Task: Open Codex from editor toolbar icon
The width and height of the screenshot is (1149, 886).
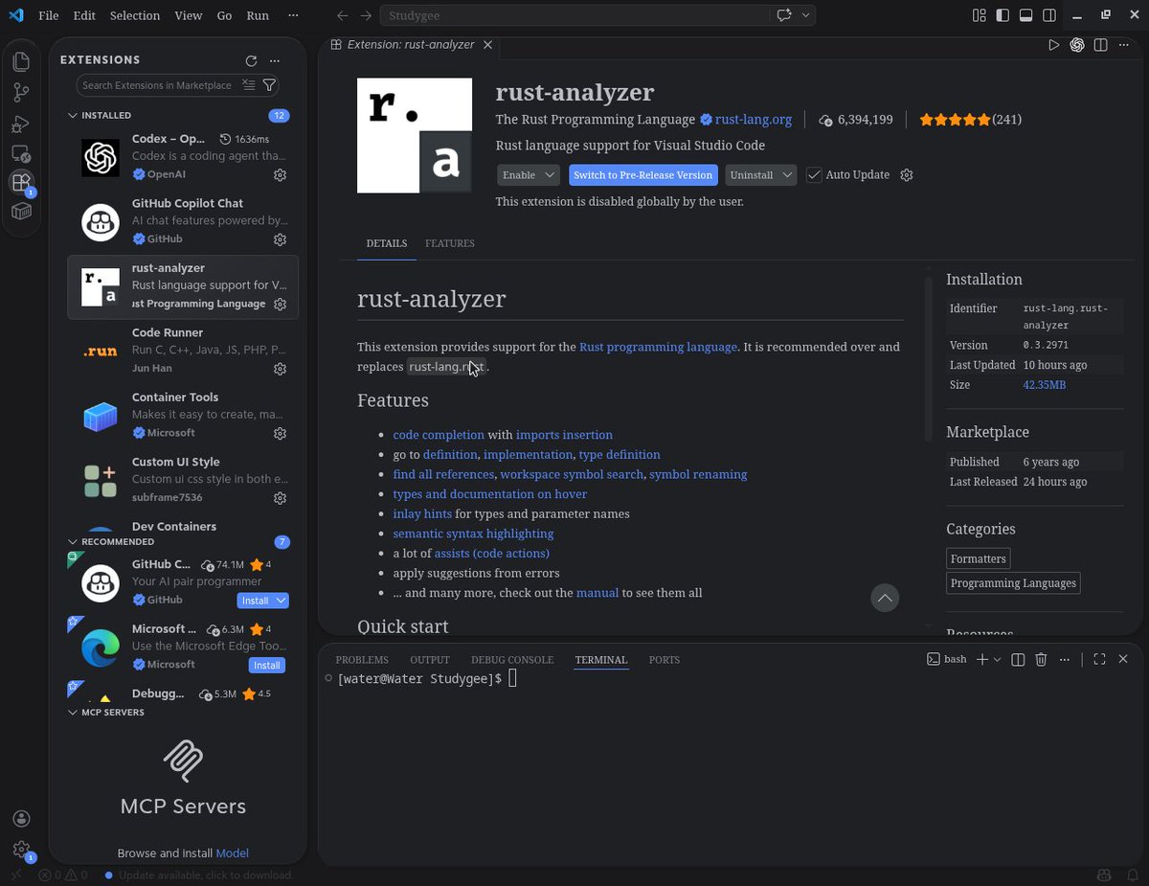Action: click(x=1077, y=45)
